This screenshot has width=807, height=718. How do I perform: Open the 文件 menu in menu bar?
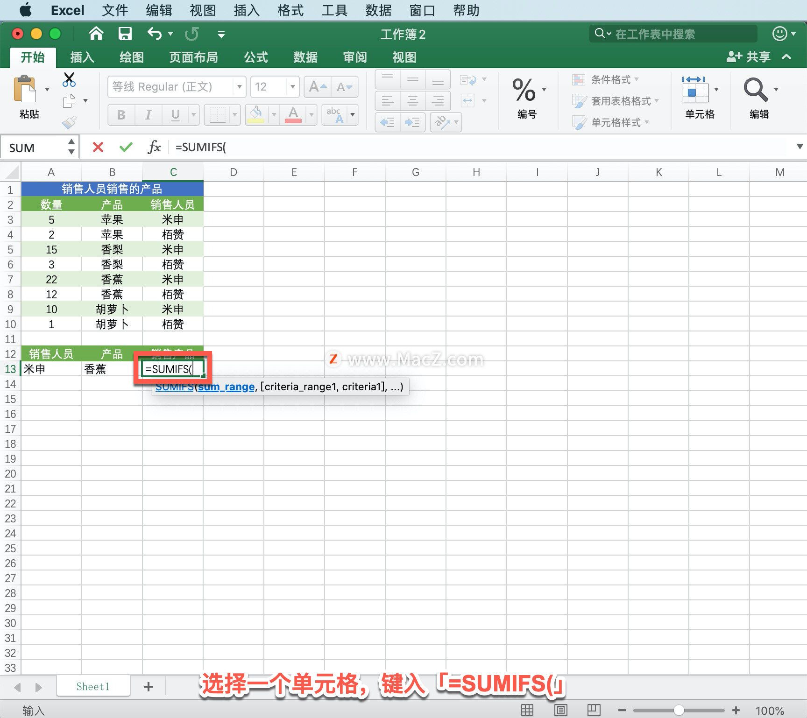(115, 10)
